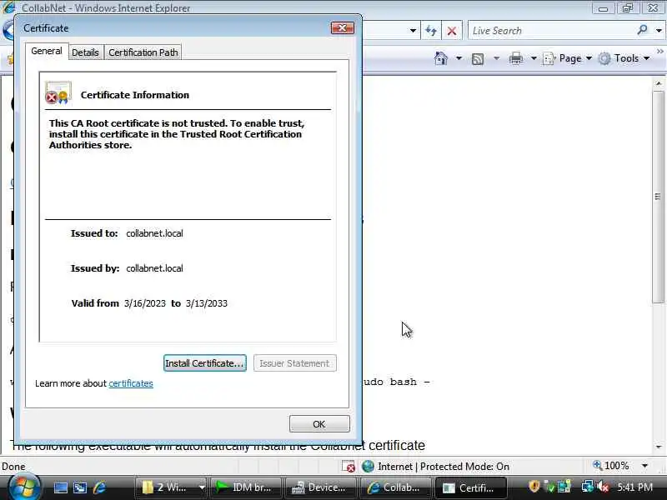Viewport: 667px width, 500px height.
Task: Click the 5:41 PM clock
Action: (634, 487)
